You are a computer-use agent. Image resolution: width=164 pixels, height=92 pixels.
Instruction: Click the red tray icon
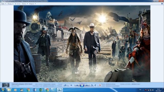pyautogui.click(x=146, y=90)
